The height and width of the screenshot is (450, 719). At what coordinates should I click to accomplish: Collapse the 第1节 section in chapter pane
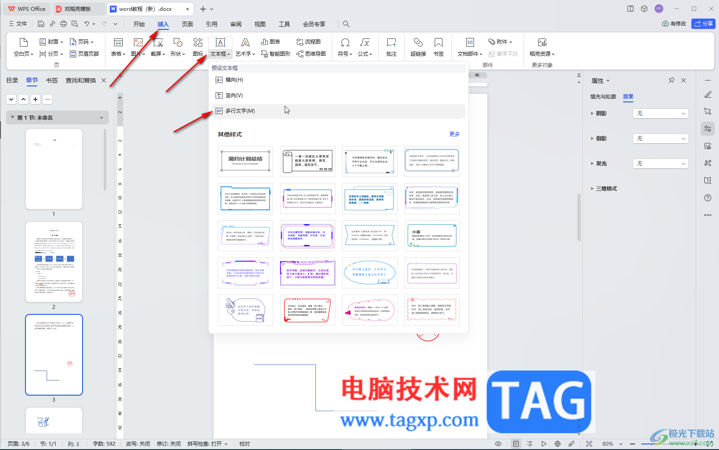click(13, 117)
